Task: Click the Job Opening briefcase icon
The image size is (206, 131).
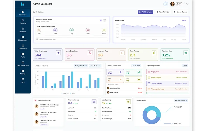Action: point(128,102)
